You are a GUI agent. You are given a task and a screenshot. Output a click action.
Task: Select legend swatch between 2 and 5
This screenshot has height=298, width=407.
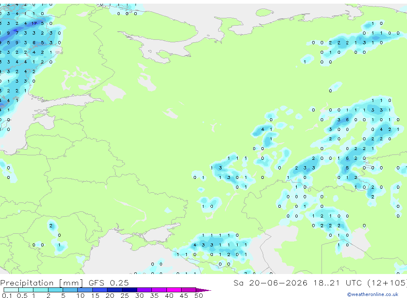tap(55, 290)
